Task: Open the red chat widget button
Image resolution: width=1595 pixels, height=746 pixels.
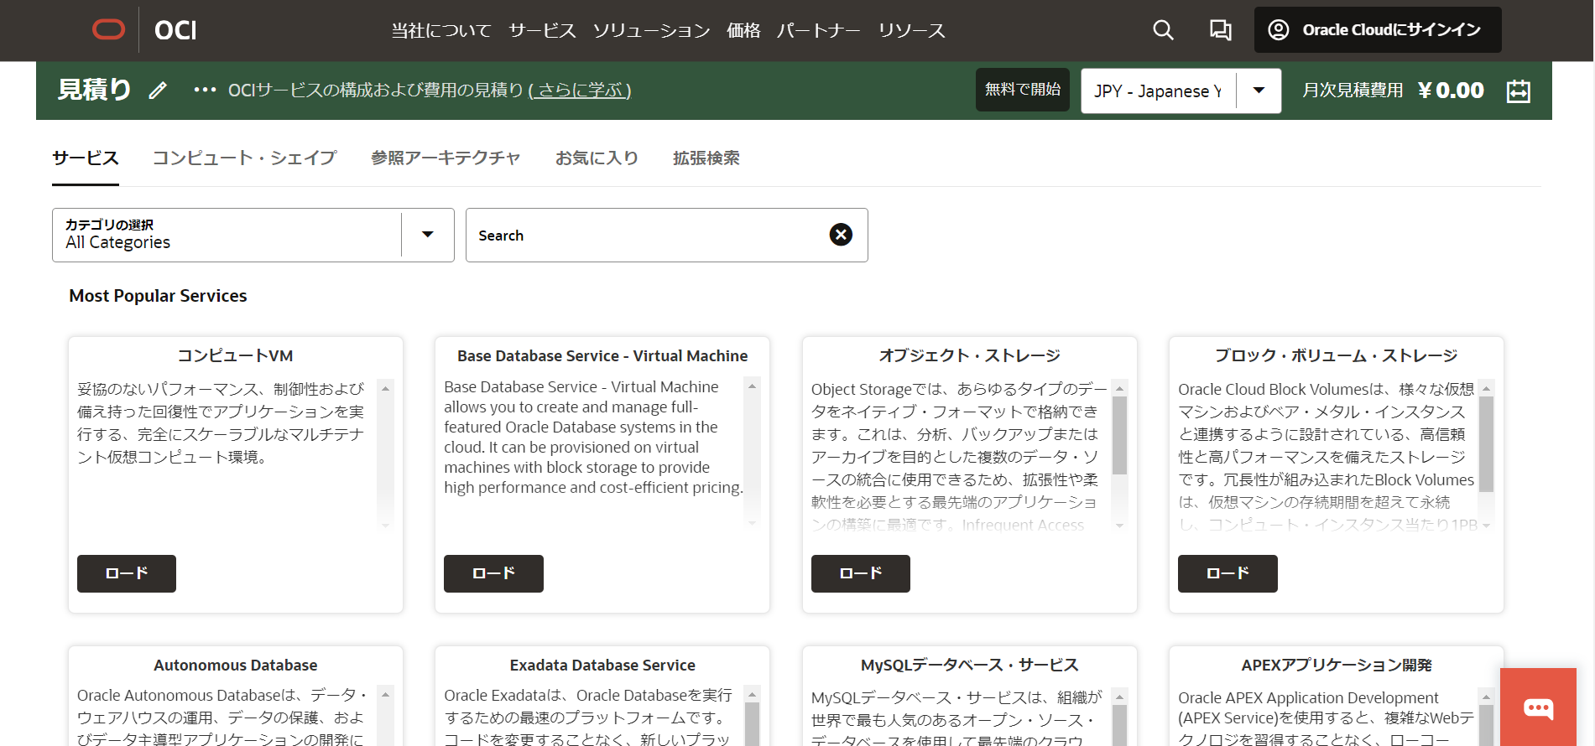Action: pos(1538,707)
